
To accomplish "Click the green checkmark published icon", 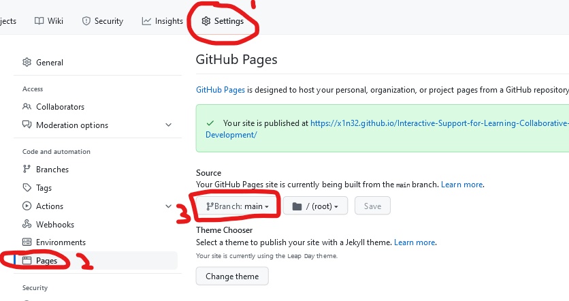I will click(210, 123).
